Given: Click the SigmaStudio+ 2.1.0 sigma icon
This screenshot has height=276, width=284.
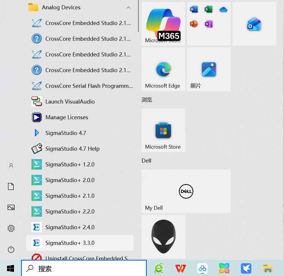Looking at the screenshot, I should click(37, 196).
